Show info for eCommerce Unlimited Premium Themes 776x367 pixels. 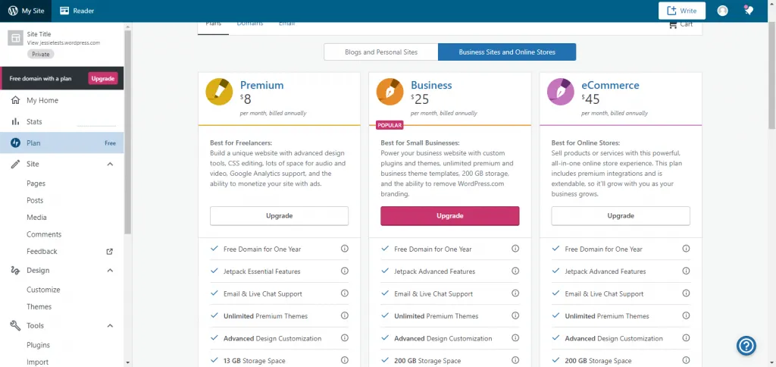(x=686, y=315)
